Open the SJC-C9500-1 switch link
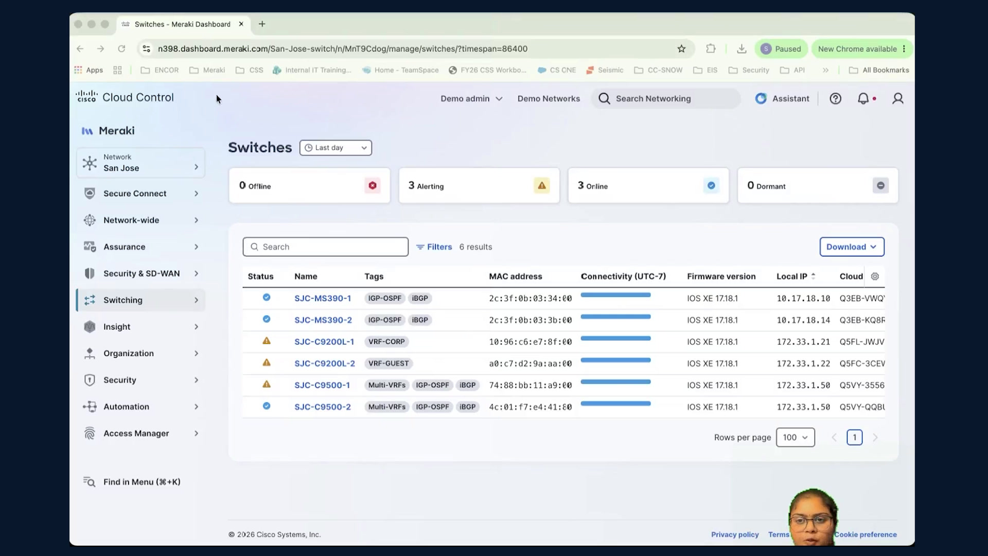 click(x=322, y=385)
